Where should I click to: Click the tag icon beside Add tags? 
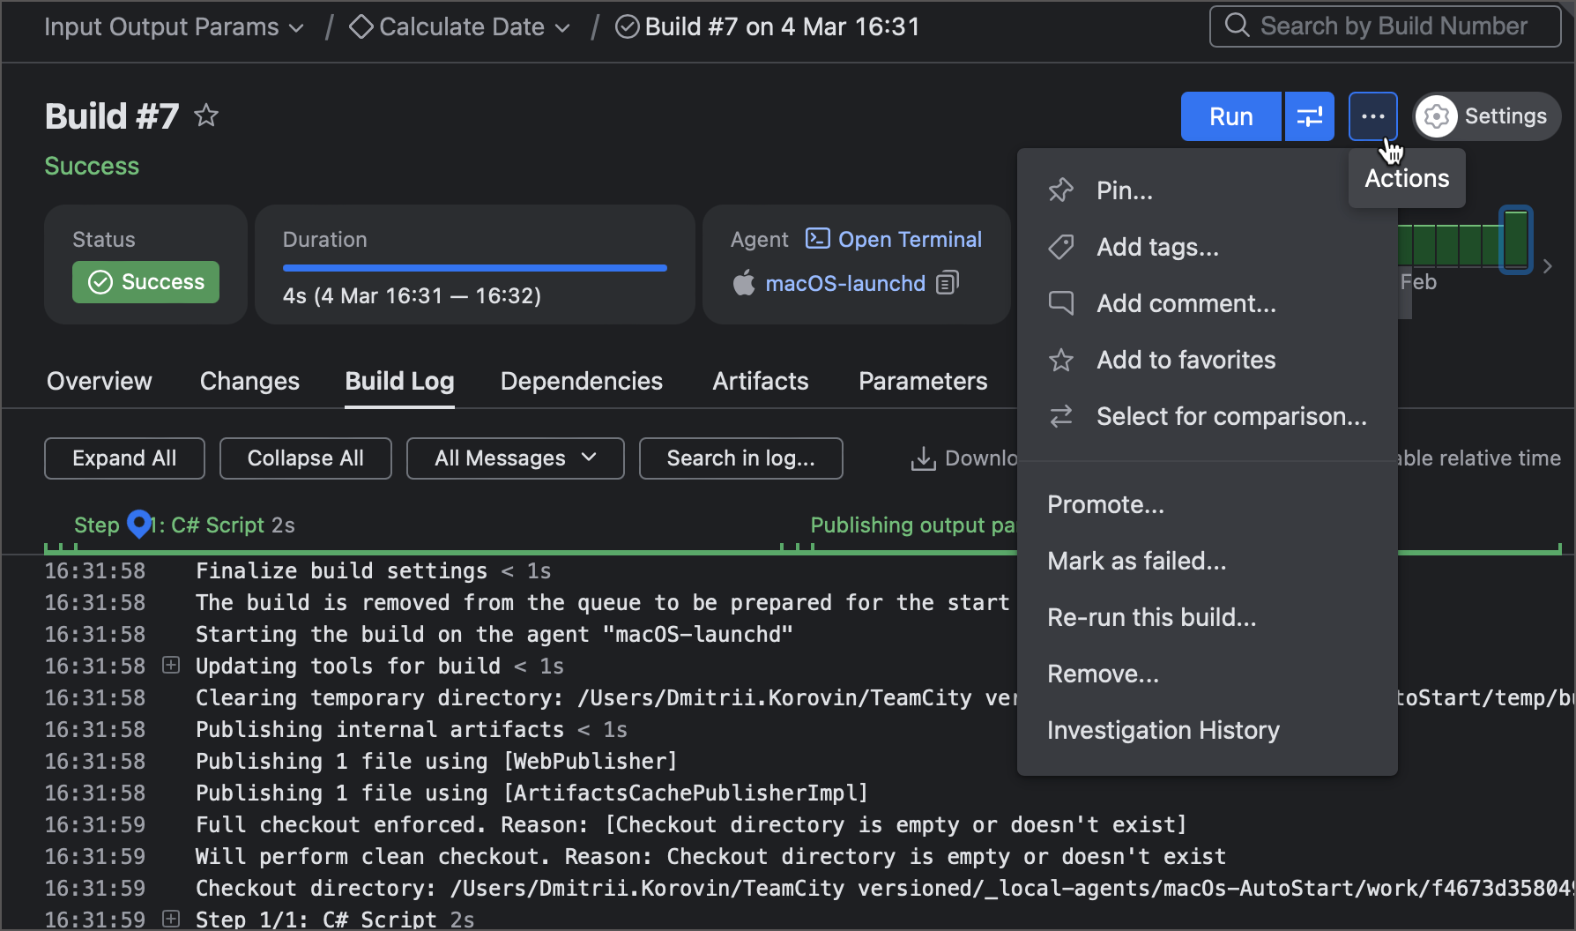pos(1061,247)
